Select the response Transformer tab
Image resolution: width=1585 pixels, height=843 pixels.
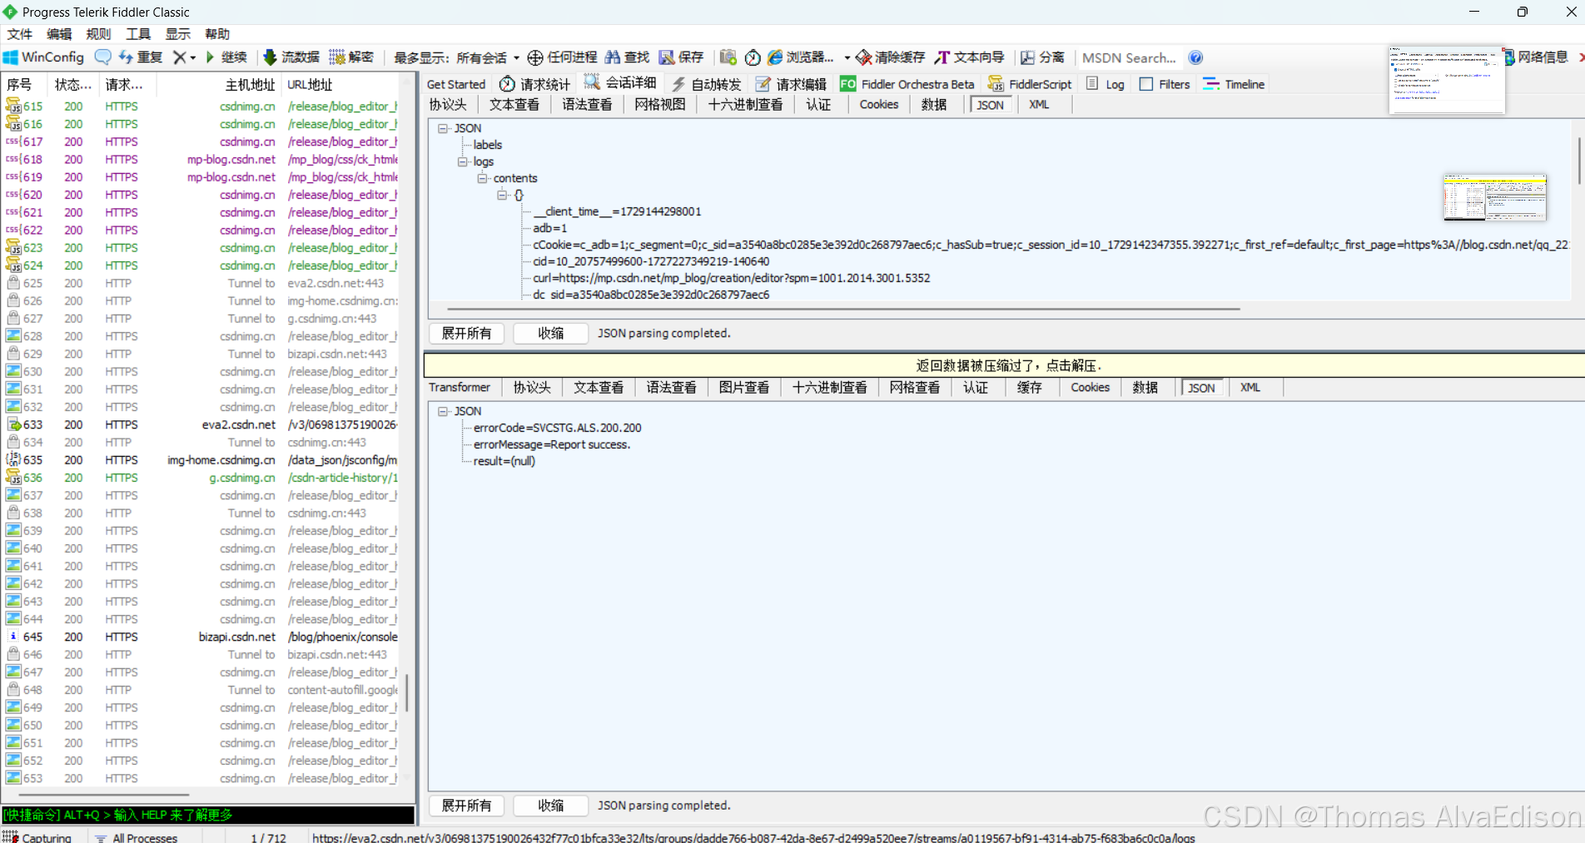[x=460, y=388]
